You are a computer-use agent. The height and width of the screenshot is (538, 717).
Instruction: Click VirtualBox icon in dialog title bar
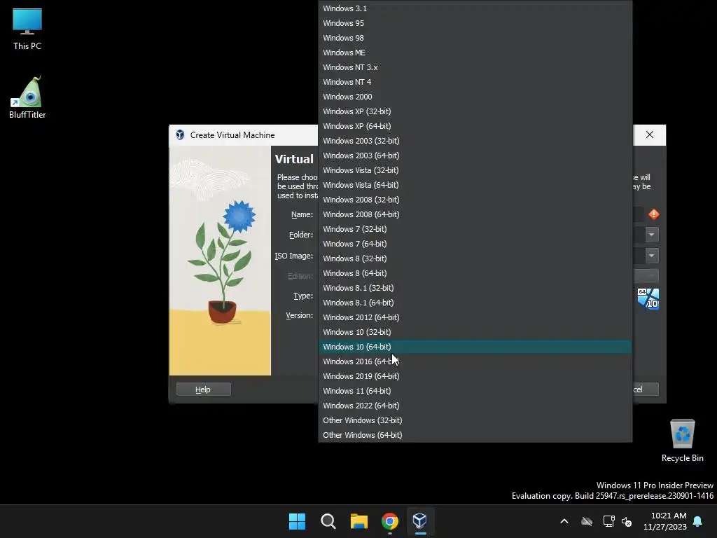180,135
